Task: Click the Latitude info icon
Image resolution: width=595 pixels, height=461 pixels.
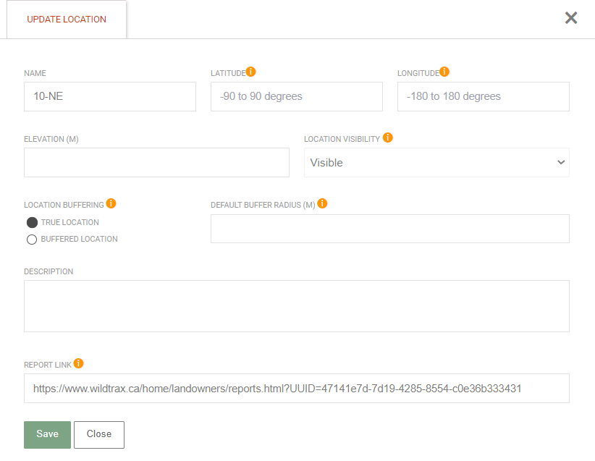Action: 251,72
